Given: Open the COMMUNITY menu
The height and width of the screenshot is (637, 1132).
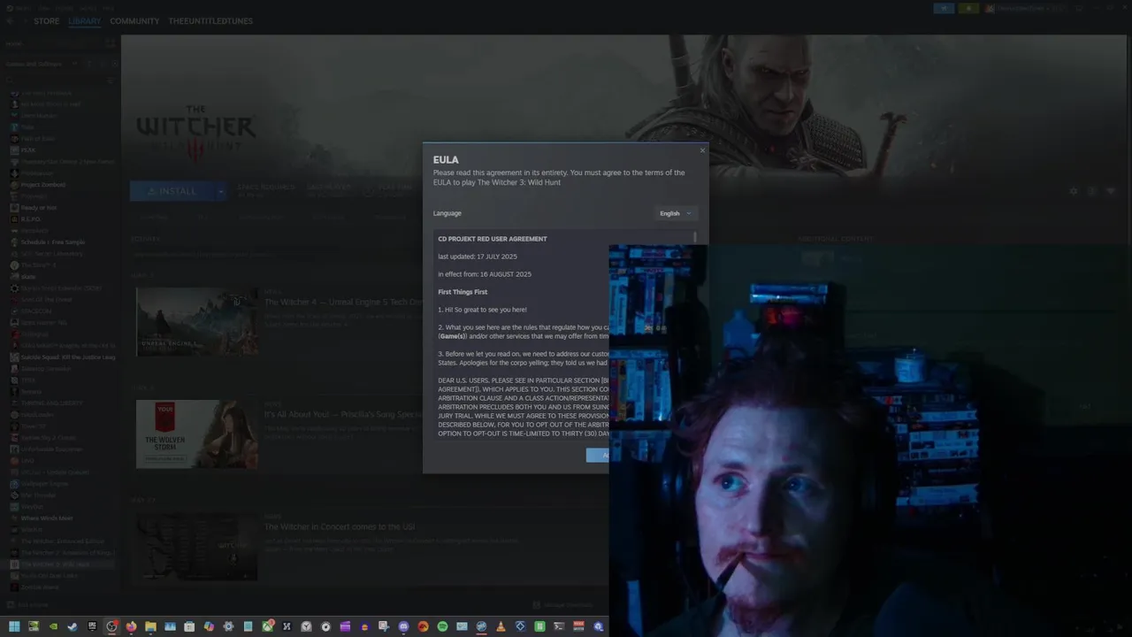Looking at the screenshot, I should tap(134, 21).
